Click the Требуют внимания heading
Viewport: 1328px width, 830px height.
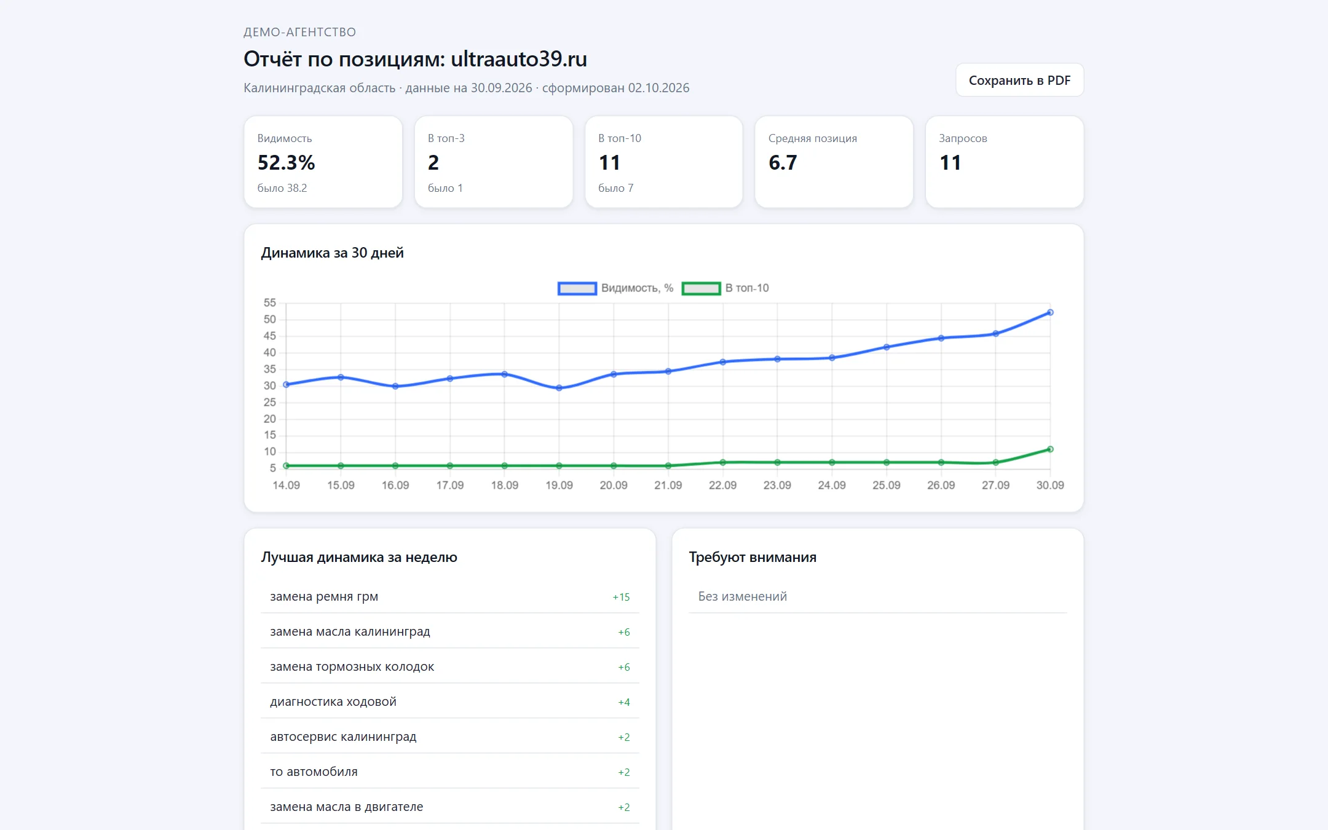click(x=753, y=557)
